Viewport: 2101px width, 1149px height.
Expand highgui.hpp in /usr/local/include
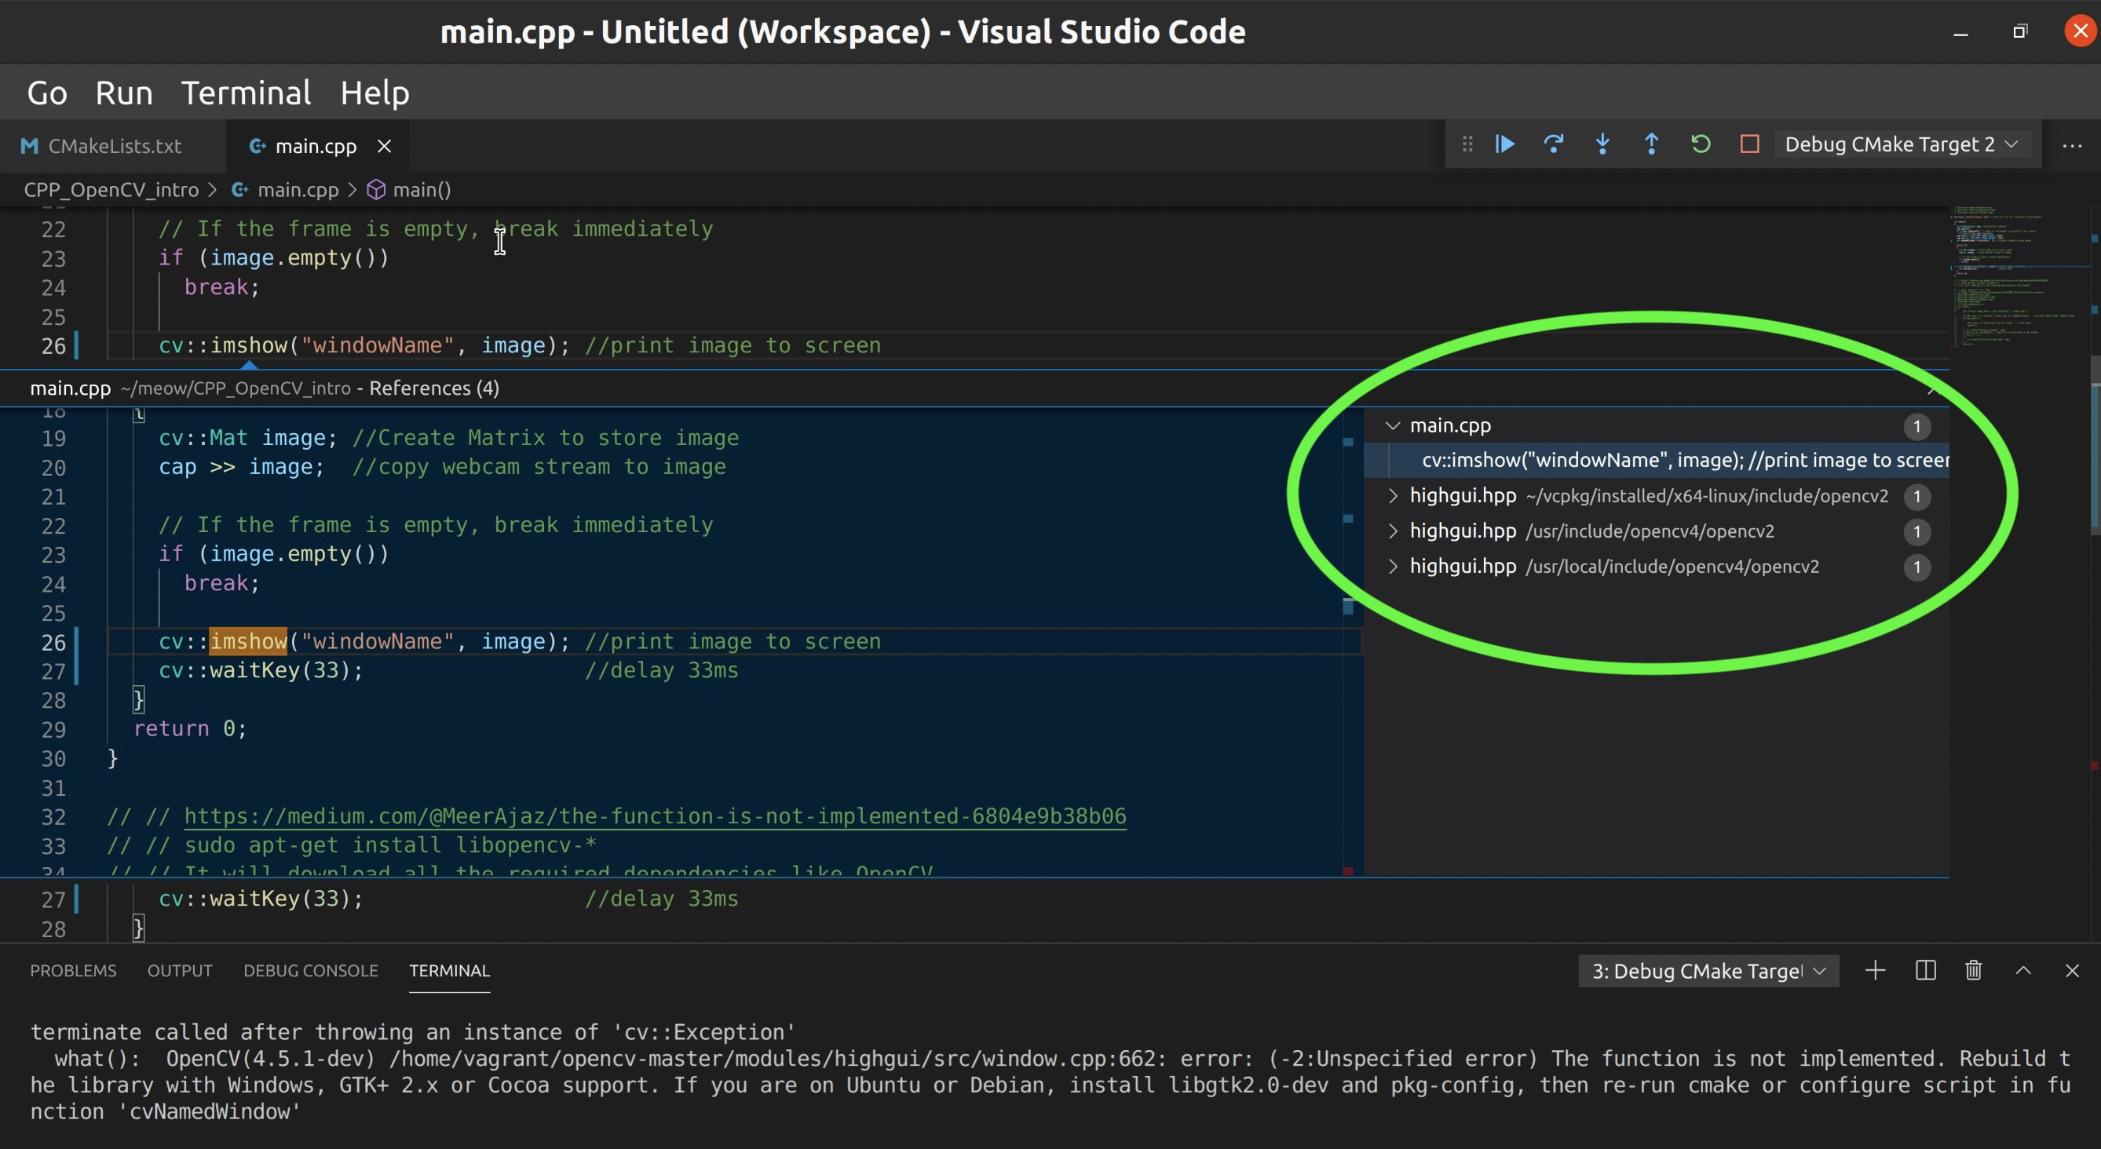1393,566
